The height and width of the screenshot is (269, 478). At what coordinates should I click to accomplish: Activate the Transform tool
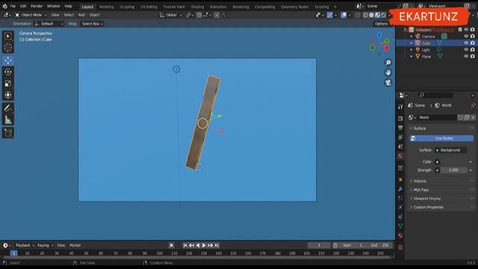pos(8,95)
